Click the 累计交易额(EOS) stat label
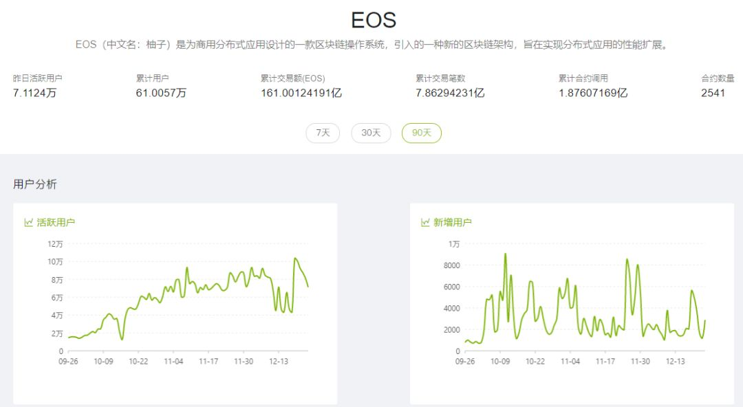 pyautogui.click(x=293, y=78)
